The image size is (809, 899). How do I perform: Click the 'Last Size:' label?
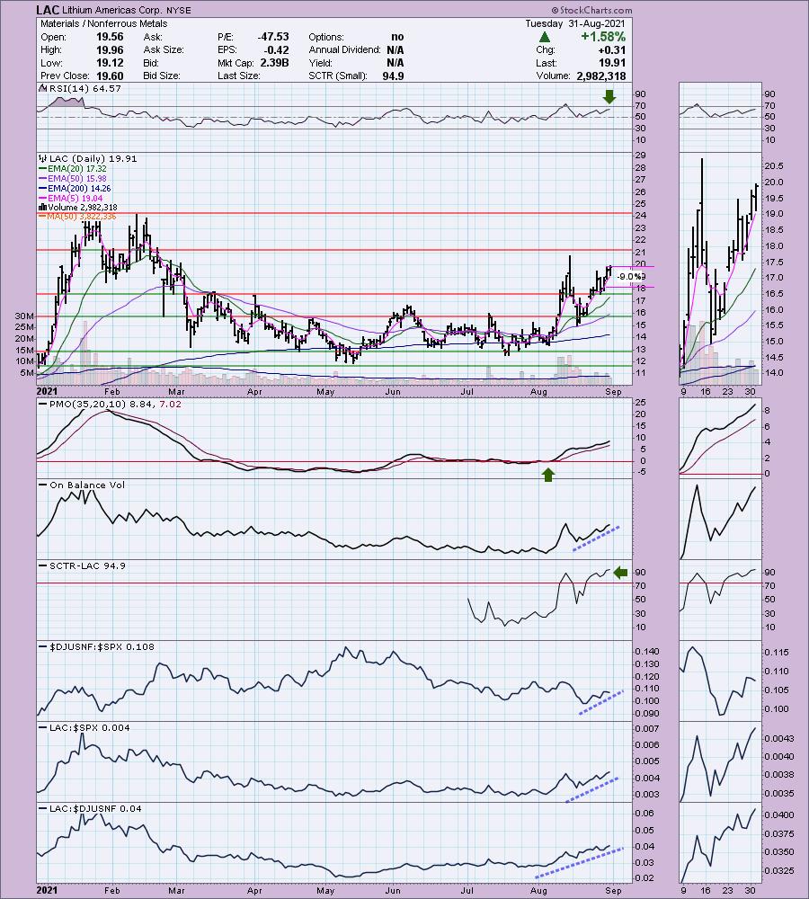coord(238,76)
